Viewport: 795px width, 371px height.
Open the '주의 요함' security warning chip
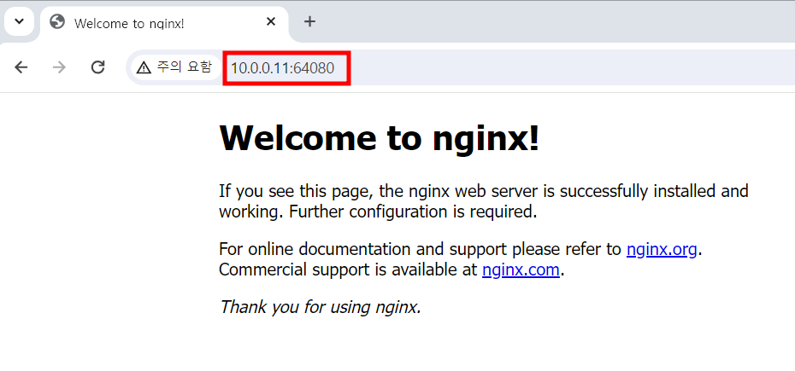click(175, 67)
